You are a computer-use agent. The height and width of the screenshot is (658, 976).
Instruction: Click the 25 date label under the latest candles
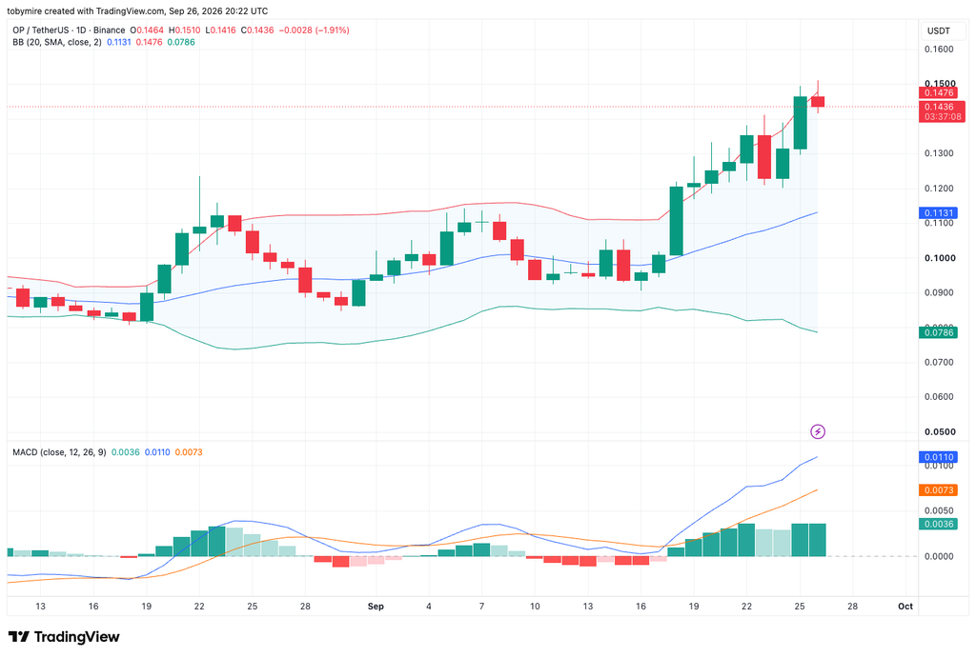point(800,606)
